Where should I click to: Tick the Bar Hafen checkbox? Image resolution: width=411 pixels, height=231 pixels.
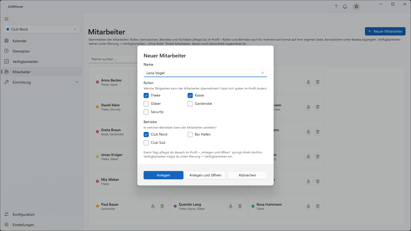point(190,135)
